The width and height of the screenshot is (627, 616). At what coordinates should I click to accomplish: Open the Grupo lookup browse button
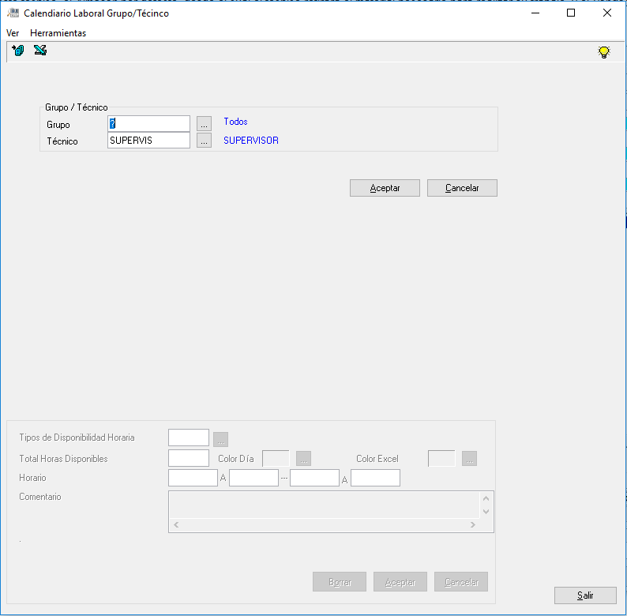point(204,124)
